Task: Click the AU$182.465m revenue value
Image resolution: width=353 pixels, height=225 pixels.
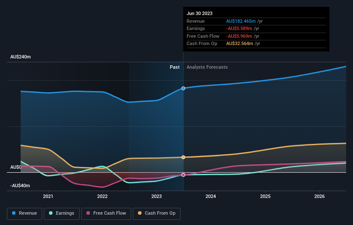Action: tap(241, 21)
